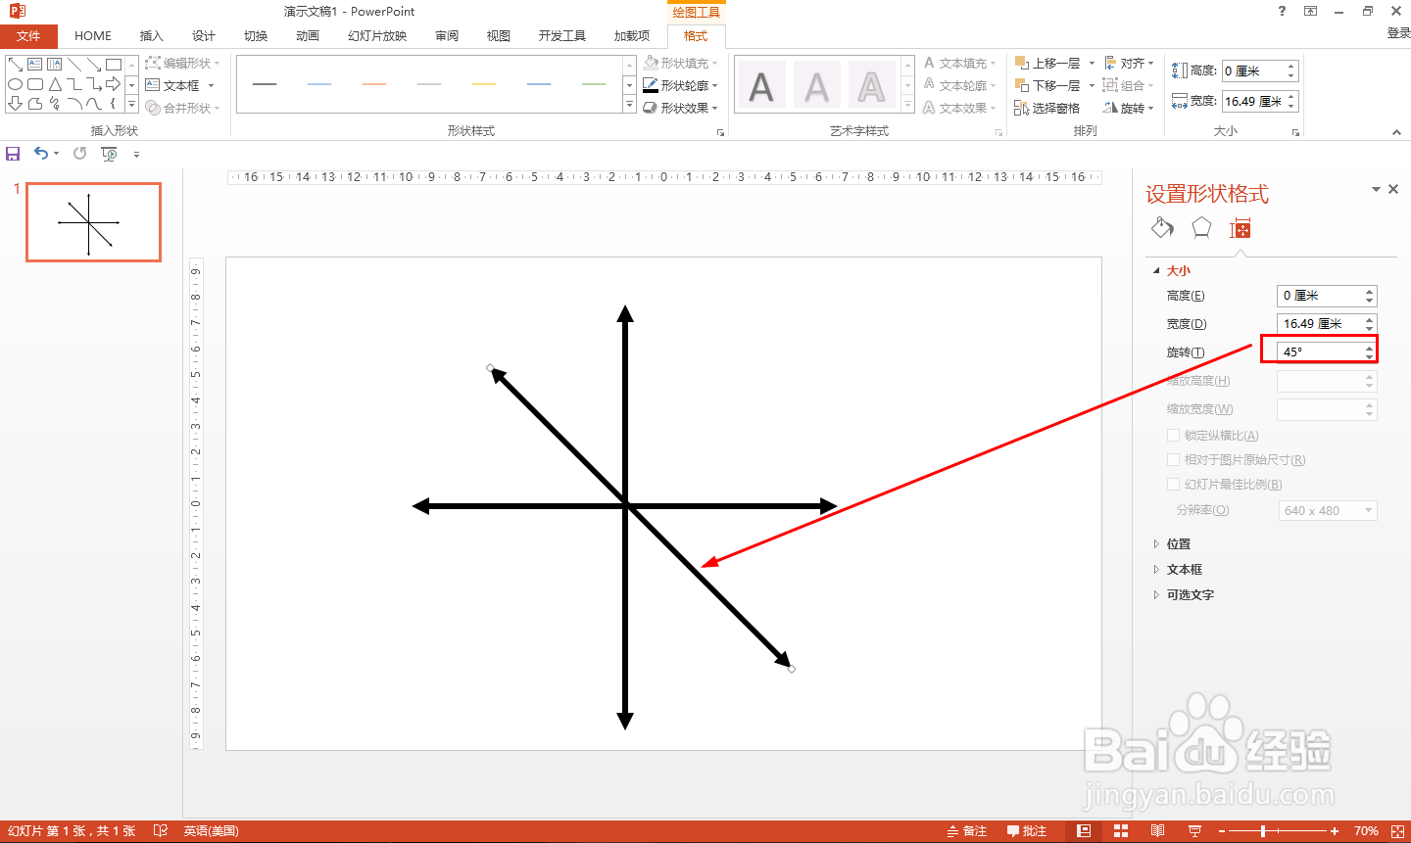The width and height of the screenshot is (1411, 843).
Task: Toggle 锁定纵横比 checkbox
Action: tap(1173, 436)
